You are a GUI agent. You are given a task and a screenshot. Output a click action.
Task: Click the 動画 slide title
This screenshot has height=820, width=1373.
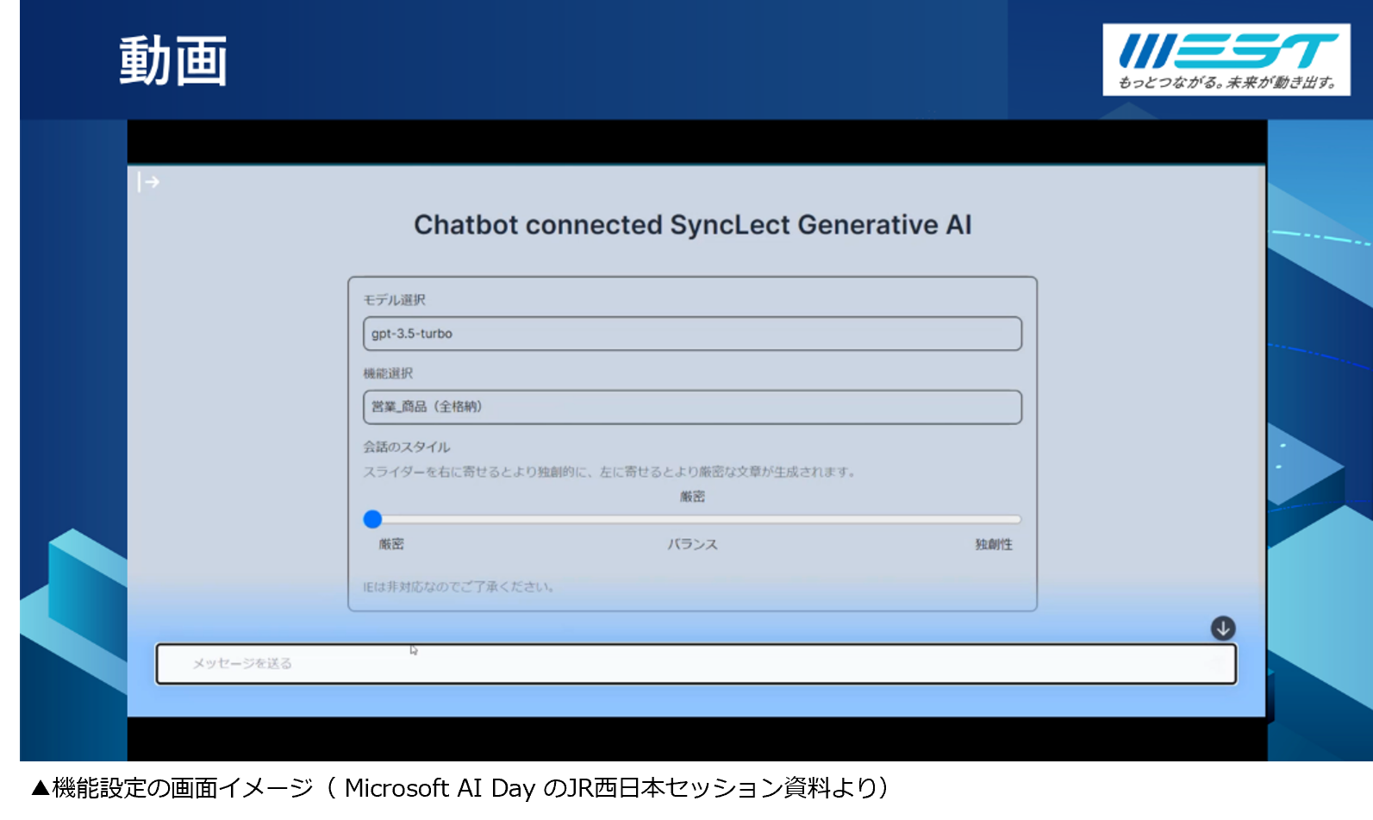[173, 61]
